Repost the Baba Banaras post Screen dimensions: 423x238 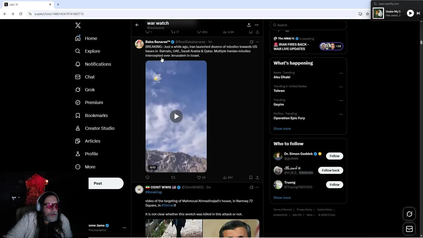point(173,178)
